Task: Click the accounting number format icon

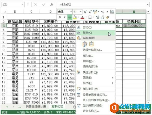Action: coord(95,12)
